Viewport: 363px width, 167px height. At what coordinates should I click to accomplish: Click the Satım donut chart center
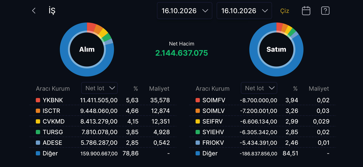(276, 49)
